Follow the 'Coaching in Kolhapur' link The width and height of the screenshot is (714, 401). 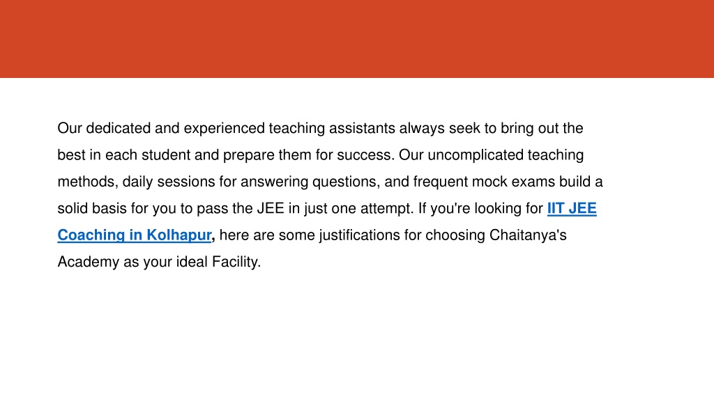(x=135, y=235)
